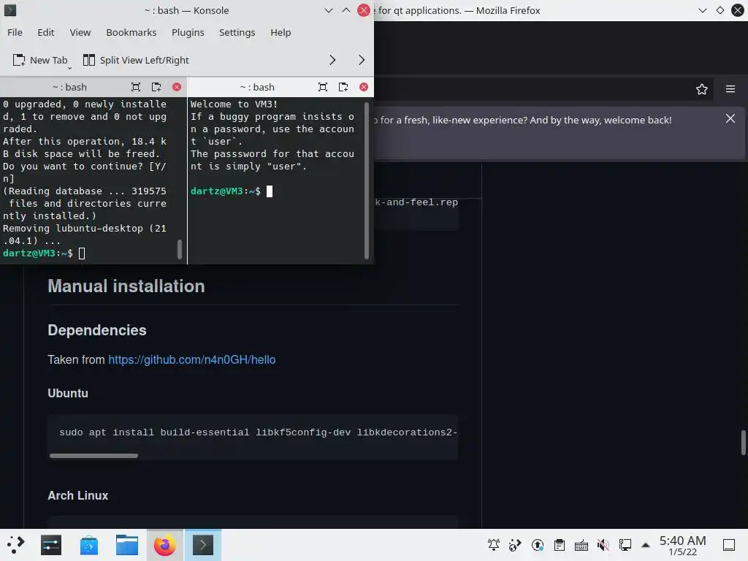
Task: Dismiss the Firefox welcome back notification
Action: click(730, 118)
